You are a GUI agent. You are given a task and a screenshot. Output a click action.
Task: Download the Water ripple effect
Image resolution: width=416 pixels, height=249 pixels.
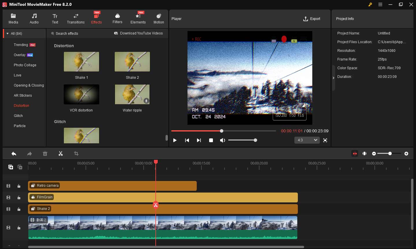click(x=146, y=101)
